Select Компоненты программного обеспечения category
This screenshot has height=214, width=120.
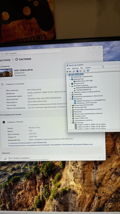[88, 96]
